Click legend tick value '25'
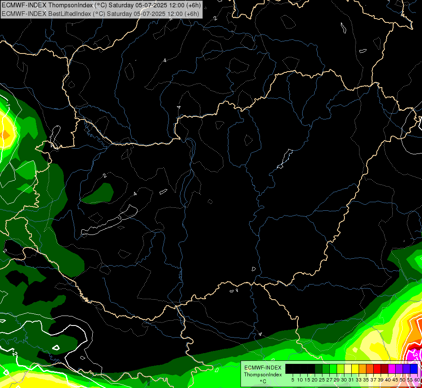The image size is (422, 388). (322, 380)
